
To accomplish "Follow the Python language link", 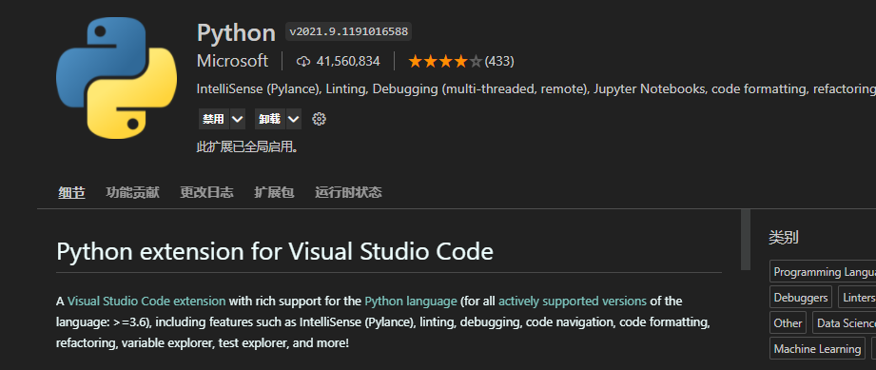I will coord(411,302).
